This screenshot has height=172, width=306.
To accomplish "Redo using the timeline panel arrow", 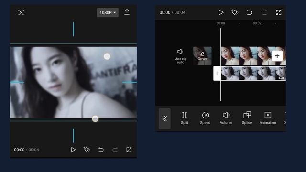I will pos(264,12).
